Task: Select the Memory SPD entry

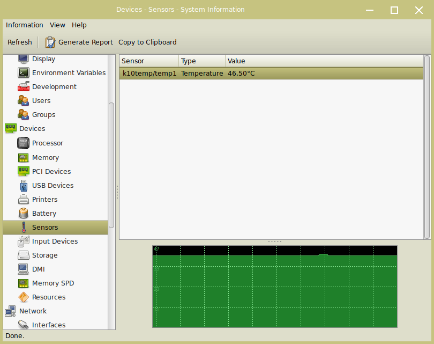Action: pyautogui.click(x=53, y=283)
